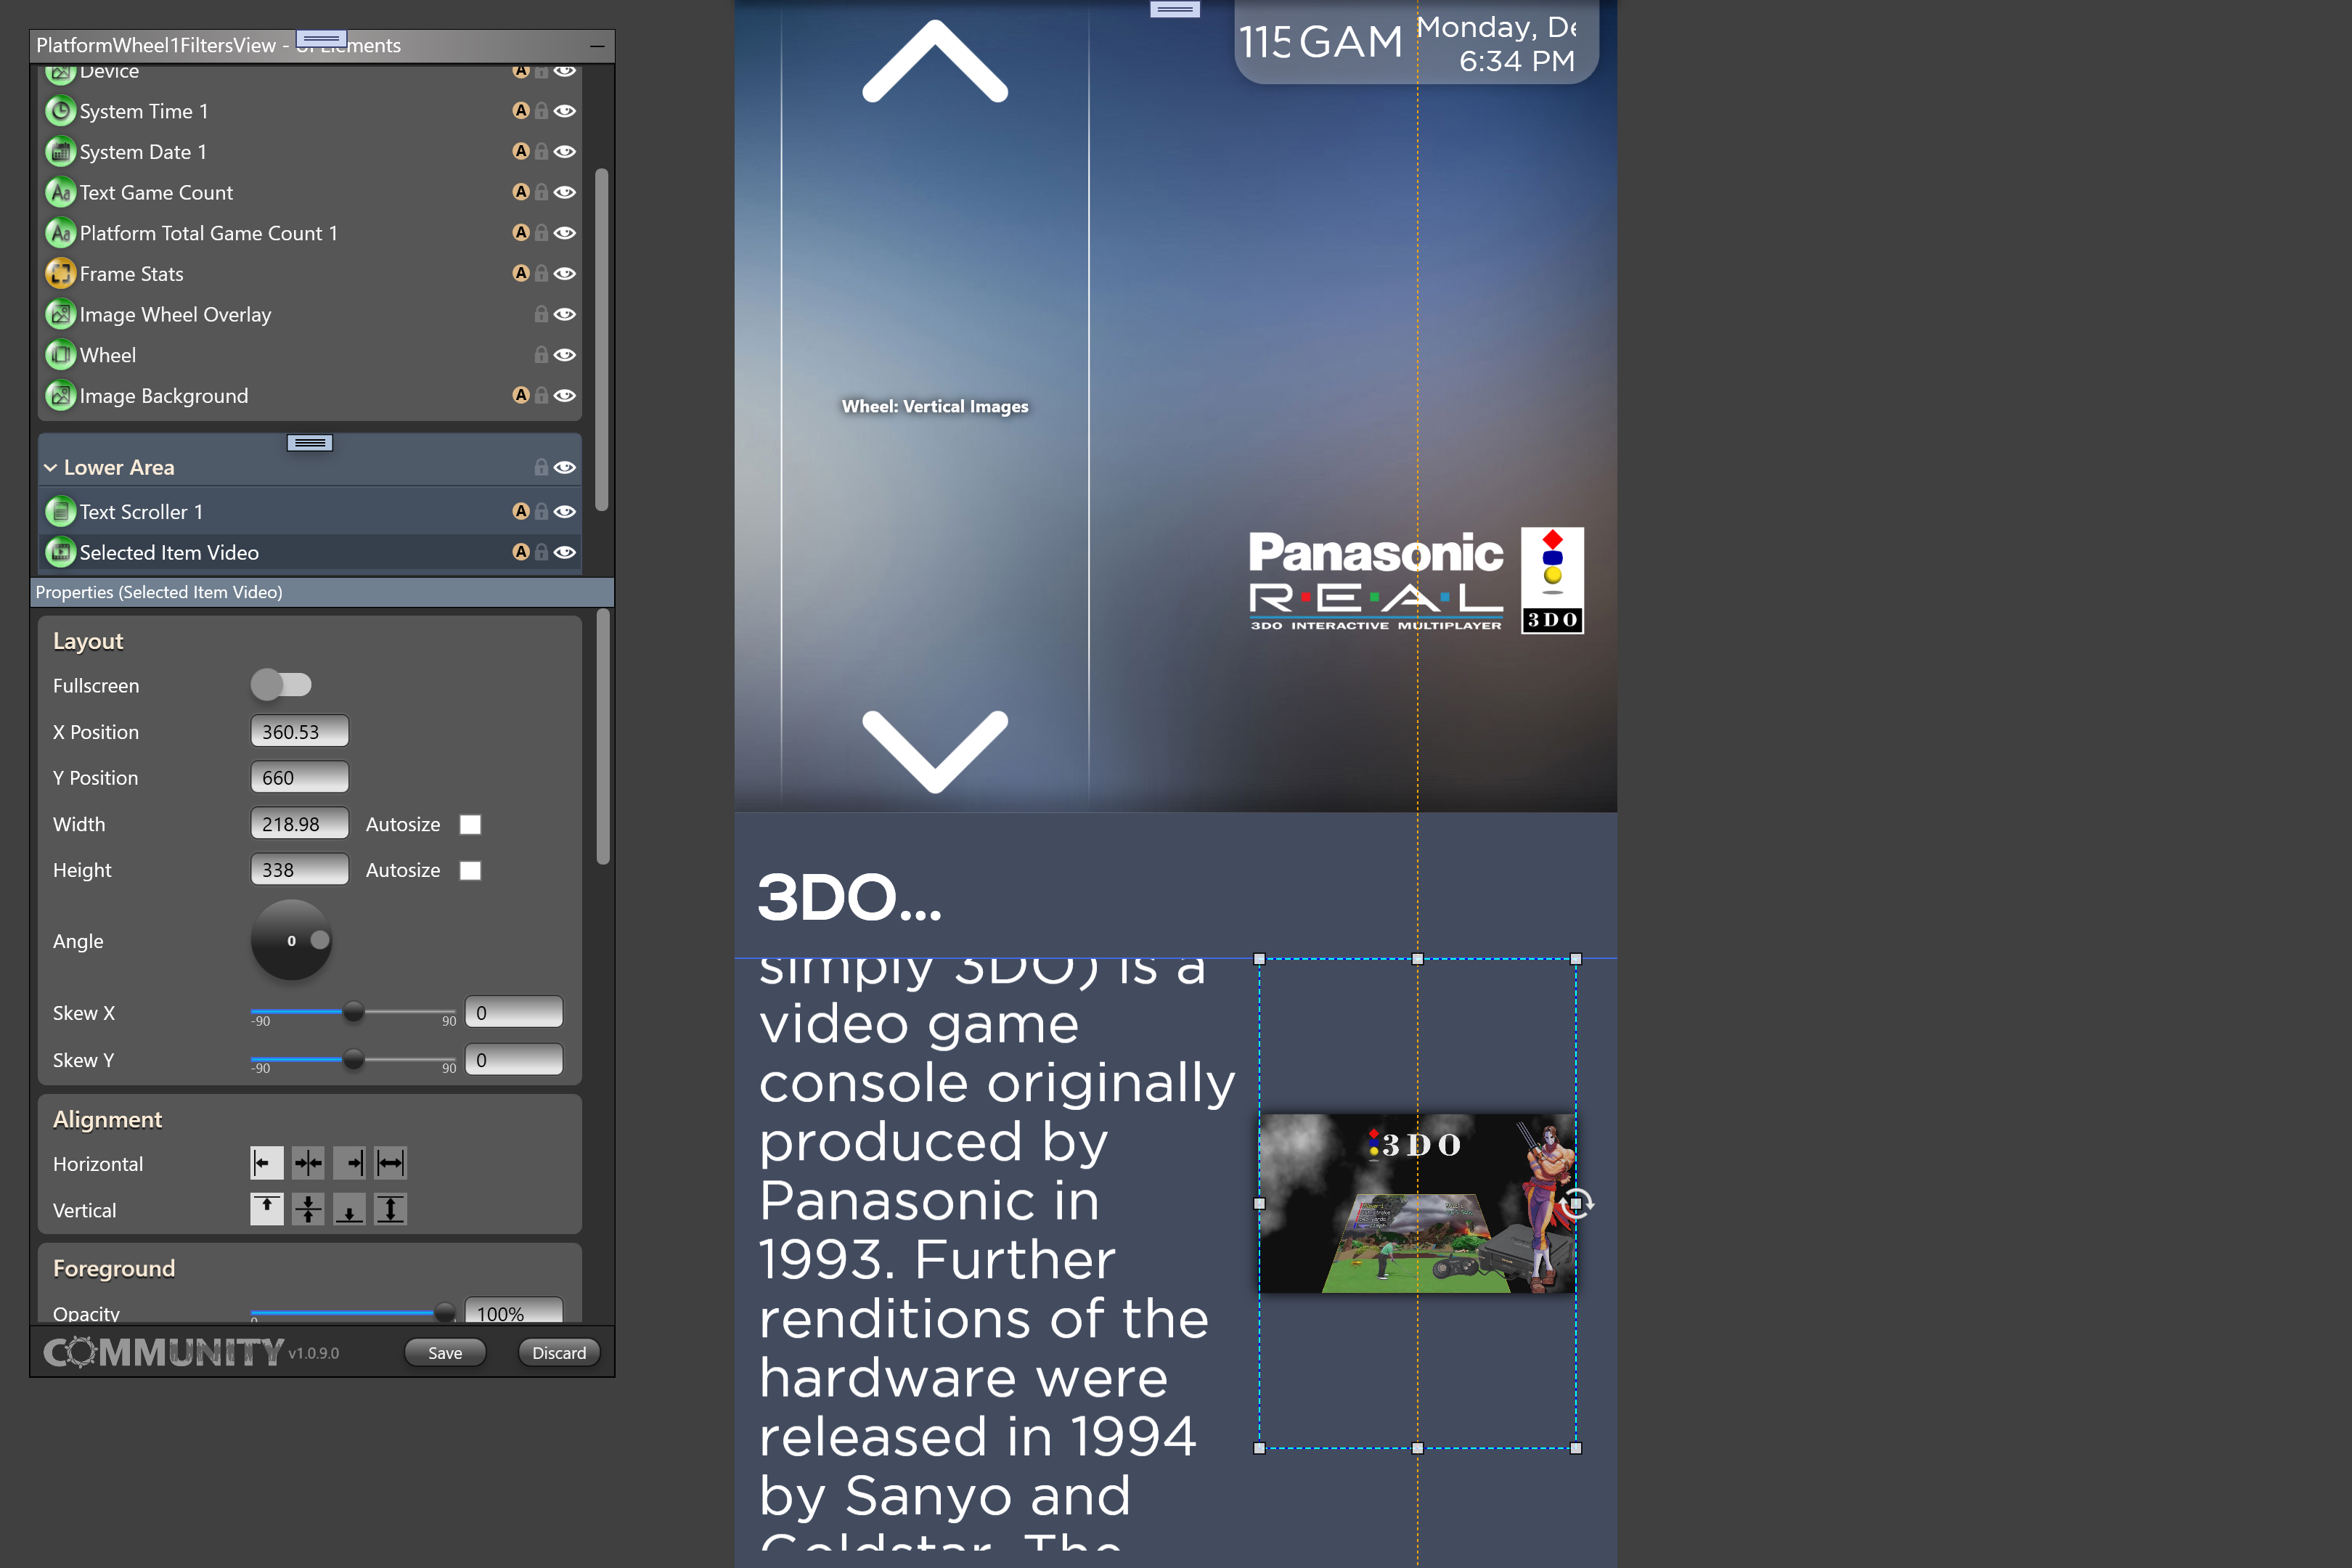
Task: Toggle lock on Lower Area group
Action: 541,467
